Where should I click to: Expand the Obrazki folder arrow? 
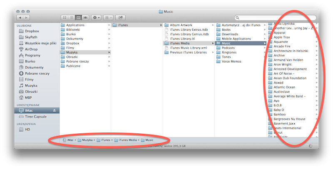click(x=109, y=57)
